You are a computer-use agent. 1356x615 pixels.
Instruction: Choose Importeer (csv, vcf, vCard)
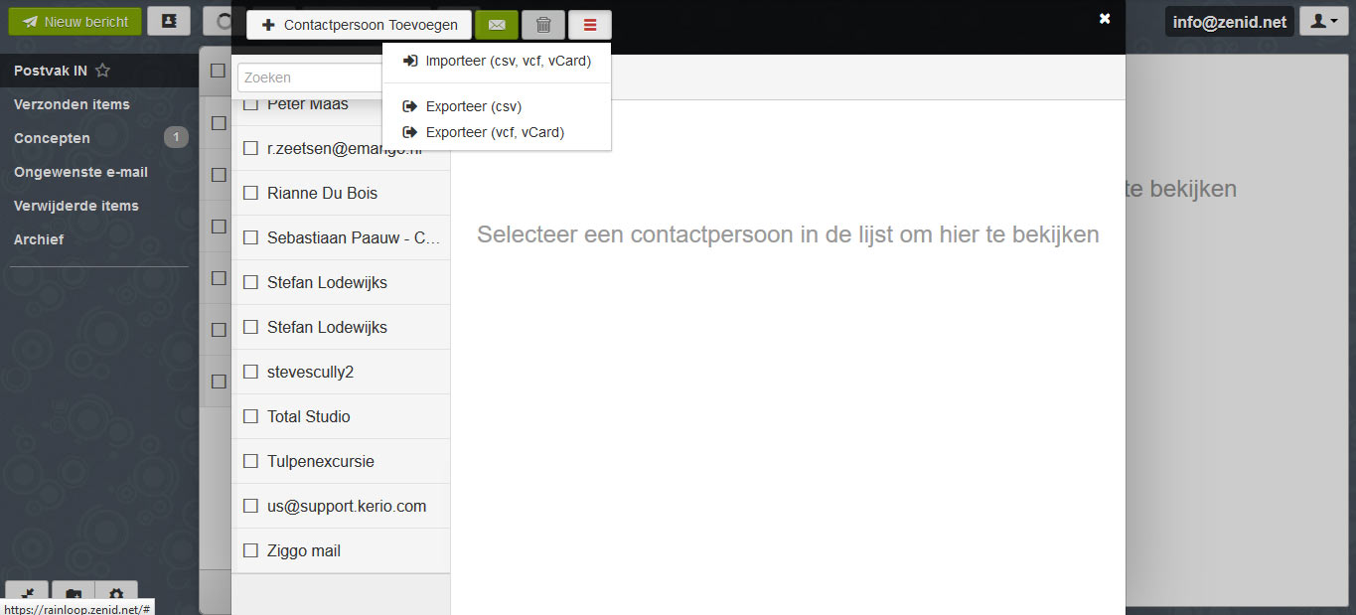click(497, 61)
